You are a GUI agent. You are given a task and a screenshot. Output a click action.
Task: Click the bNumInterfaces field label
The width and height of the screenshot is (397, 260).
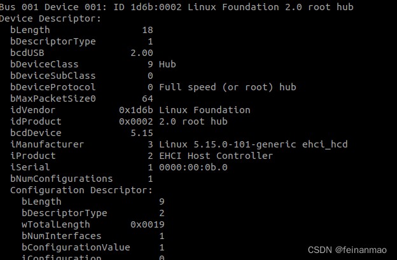(62, 236)
